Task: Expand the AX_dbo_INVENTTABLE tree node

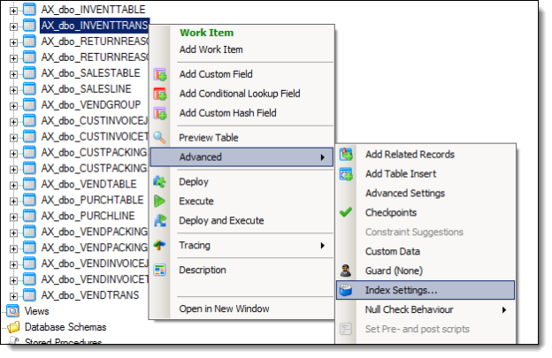Action: [13, 11]
